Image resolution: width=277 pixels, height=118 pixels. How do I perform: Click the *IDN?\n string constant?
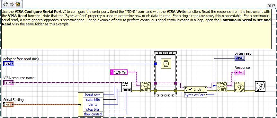click(119, 72)
